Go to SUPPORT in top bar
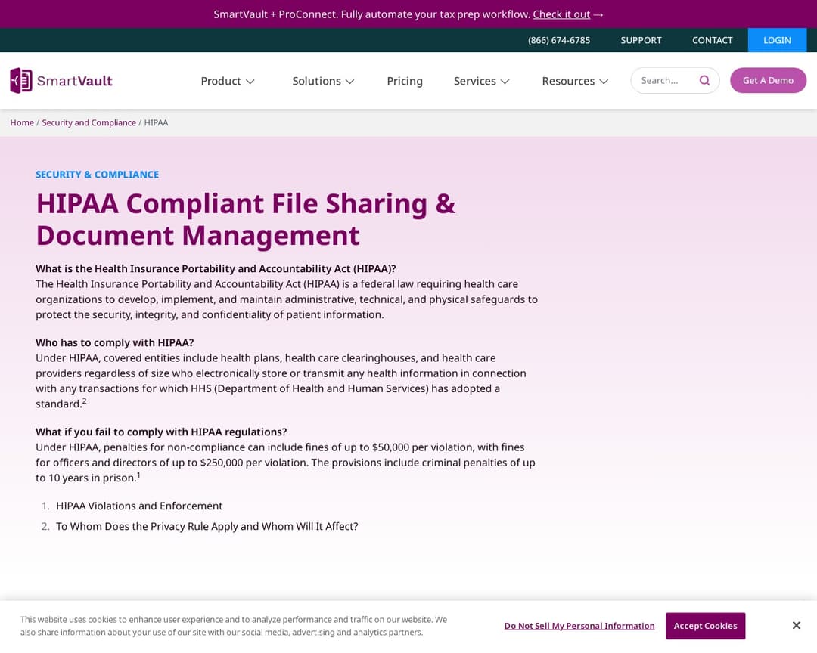Viewport: 817px width, 653px height. pos(641,40)
